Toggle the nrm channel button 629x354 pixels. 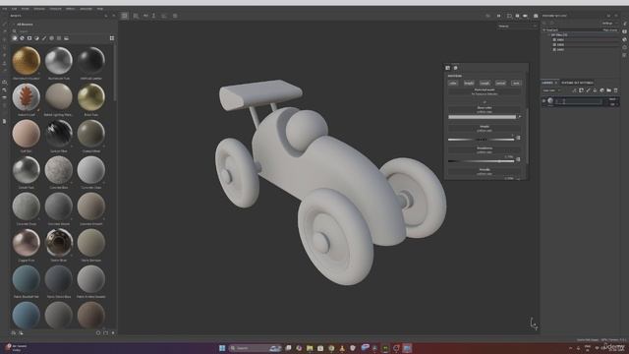(516, 83)
